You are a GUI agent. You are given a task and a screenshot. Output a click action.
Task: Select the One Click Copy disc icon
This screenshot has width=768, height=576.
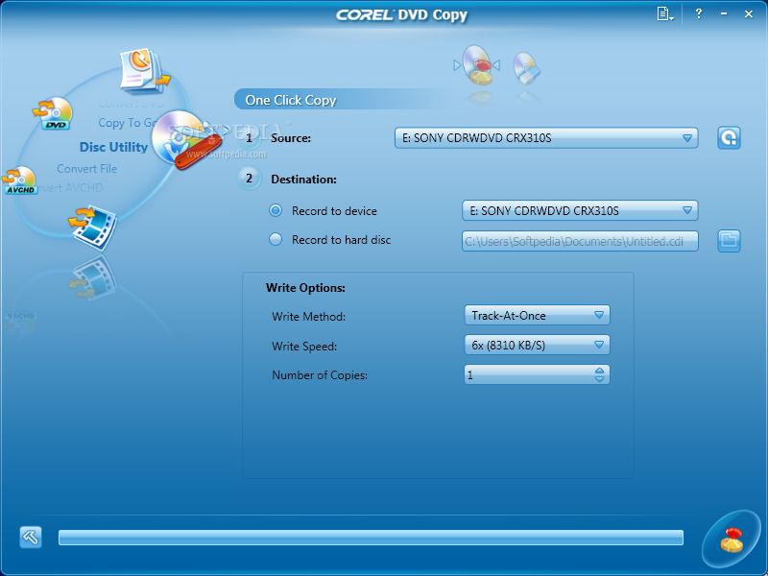coord(477,64)
